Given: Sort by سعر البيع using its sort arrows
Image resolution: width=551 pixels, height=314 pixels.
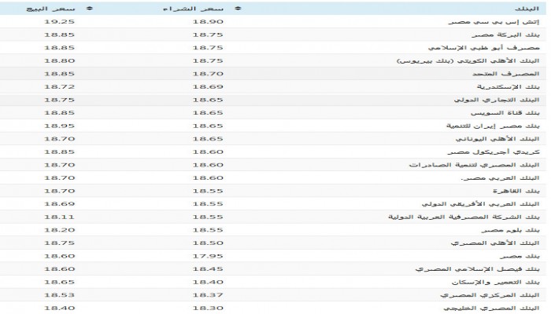Looking at the screenshot, I should [89, 9].
